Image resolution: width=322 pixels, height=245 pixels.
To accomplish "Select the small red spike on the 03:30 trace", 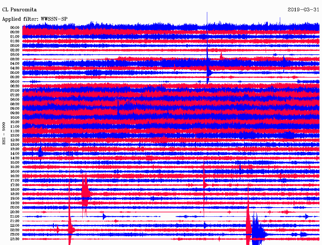I will (221, 57).
